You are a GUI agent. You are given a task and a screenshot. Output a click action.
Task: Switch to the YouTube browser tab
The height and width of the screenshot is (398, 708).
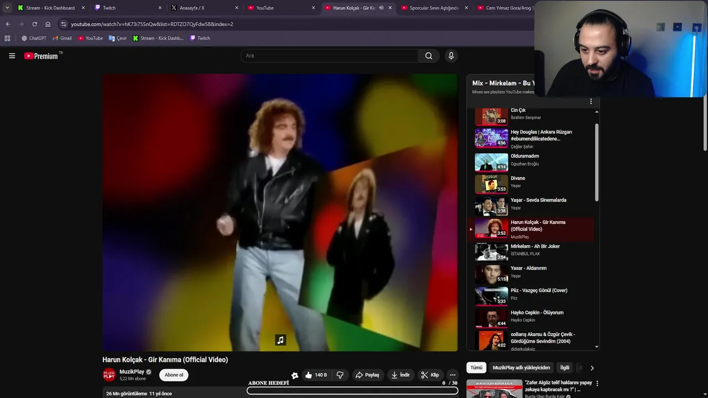(x=280, y=8)
